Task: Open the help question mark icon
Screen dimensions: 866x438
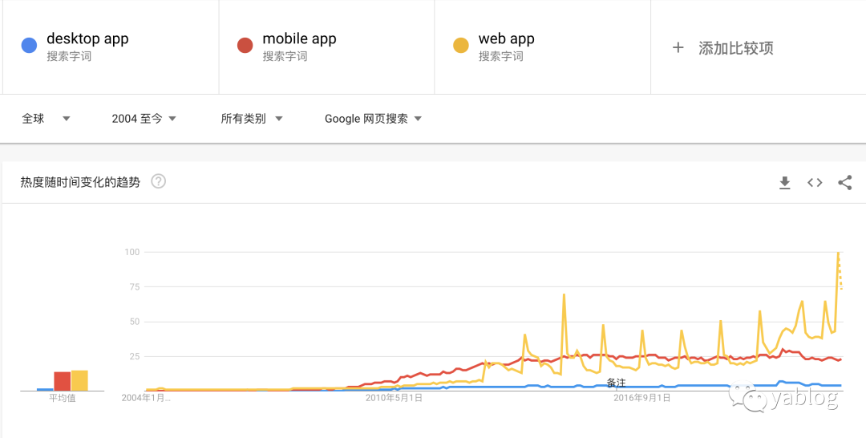Action: (x=159, y=181)
